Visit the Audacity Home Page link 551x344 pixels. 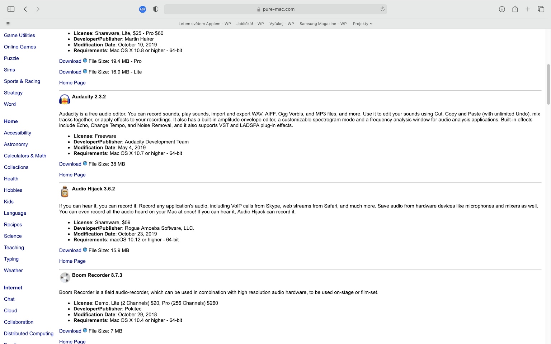72,175
